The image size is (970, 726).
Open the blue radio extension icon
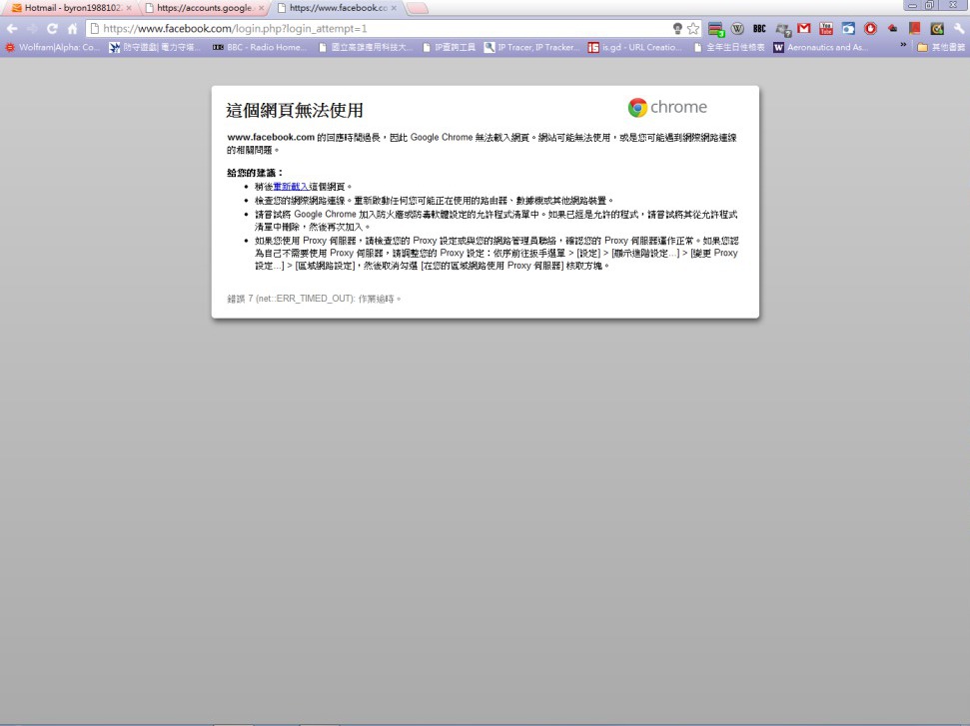(x=848, y=28)
